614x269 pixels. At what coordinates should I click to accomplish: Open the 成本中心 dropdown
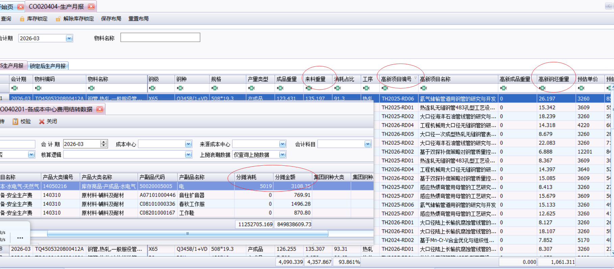(188, 144)
